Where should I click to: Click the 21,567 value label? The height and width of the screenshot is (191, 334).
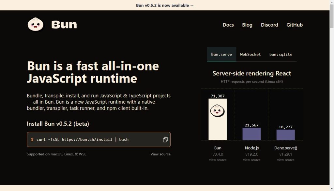pos(251,125)
